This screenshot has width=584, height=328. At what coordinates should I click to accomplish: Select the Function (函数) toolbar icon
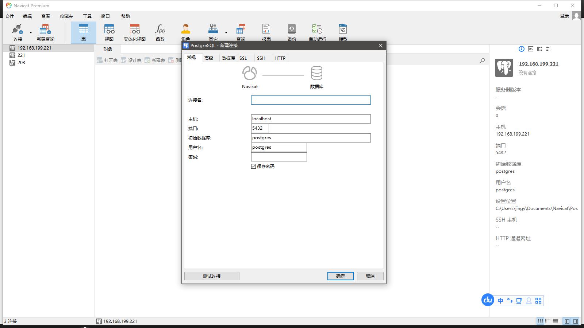pyautogui.click(x=160, y=32)
